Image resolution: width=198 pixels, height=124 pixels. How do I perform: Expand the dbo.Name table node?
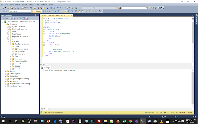(13, 54)
